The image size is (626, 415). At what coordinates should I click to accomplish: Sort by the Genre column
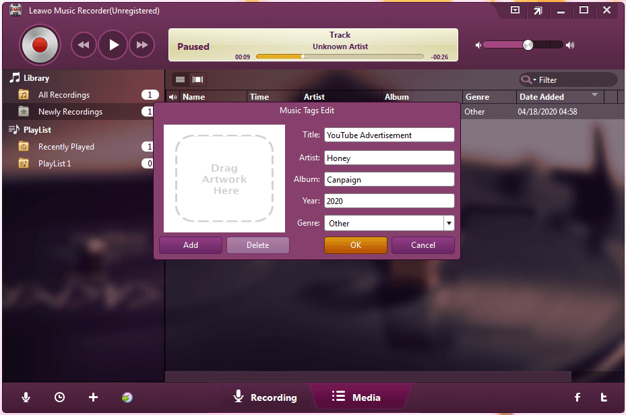pyautogui.click(x=489, y=97)
